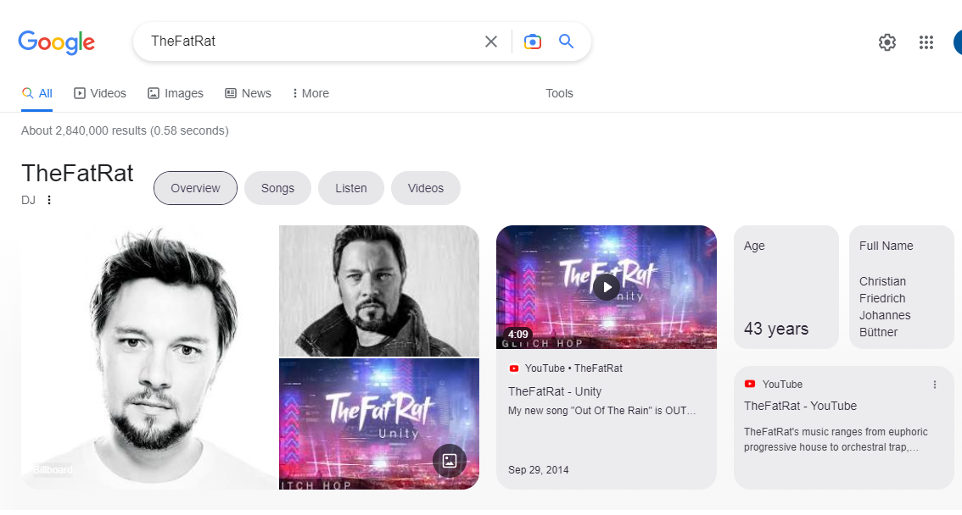Open three-dot menu on YouTube card
This screenshot has height=515, width=962.
[x=934, y=385]
